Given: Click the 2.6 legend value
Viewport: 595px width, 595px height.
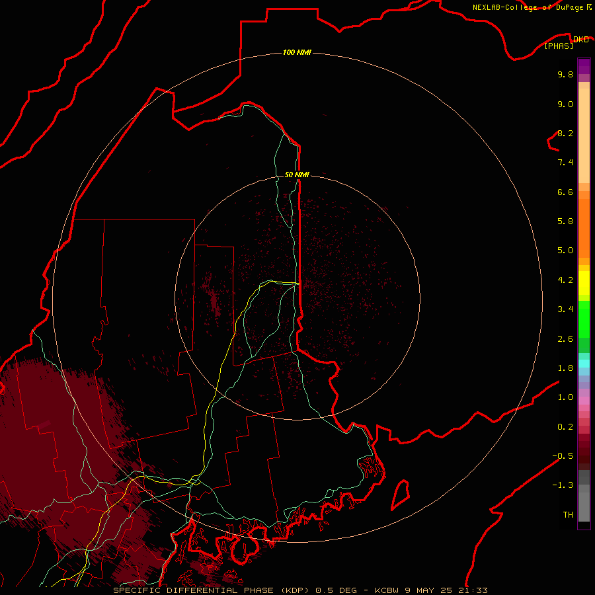Looking at the screenshot, I should click(565, 339).
